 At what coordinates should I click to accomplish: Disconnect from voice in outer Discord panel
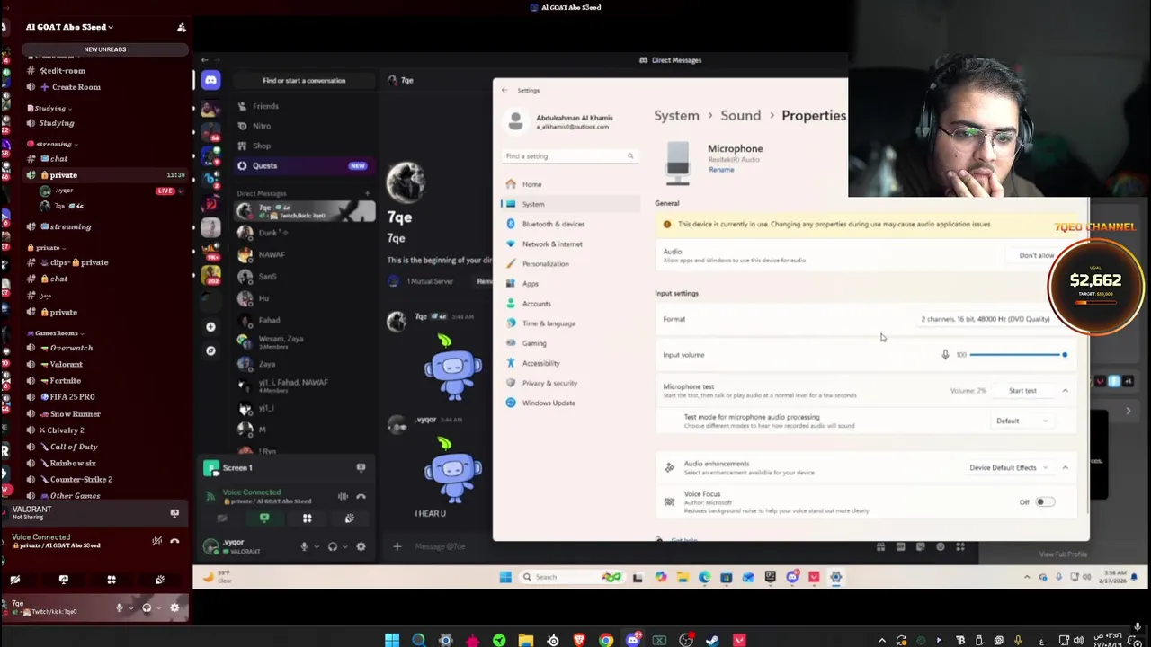[x=174, y=541]
